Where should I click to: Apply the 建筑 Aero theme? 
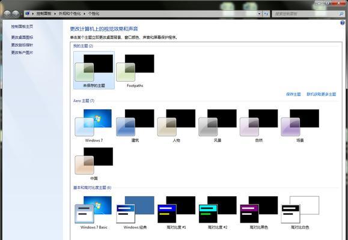(135, 125)
